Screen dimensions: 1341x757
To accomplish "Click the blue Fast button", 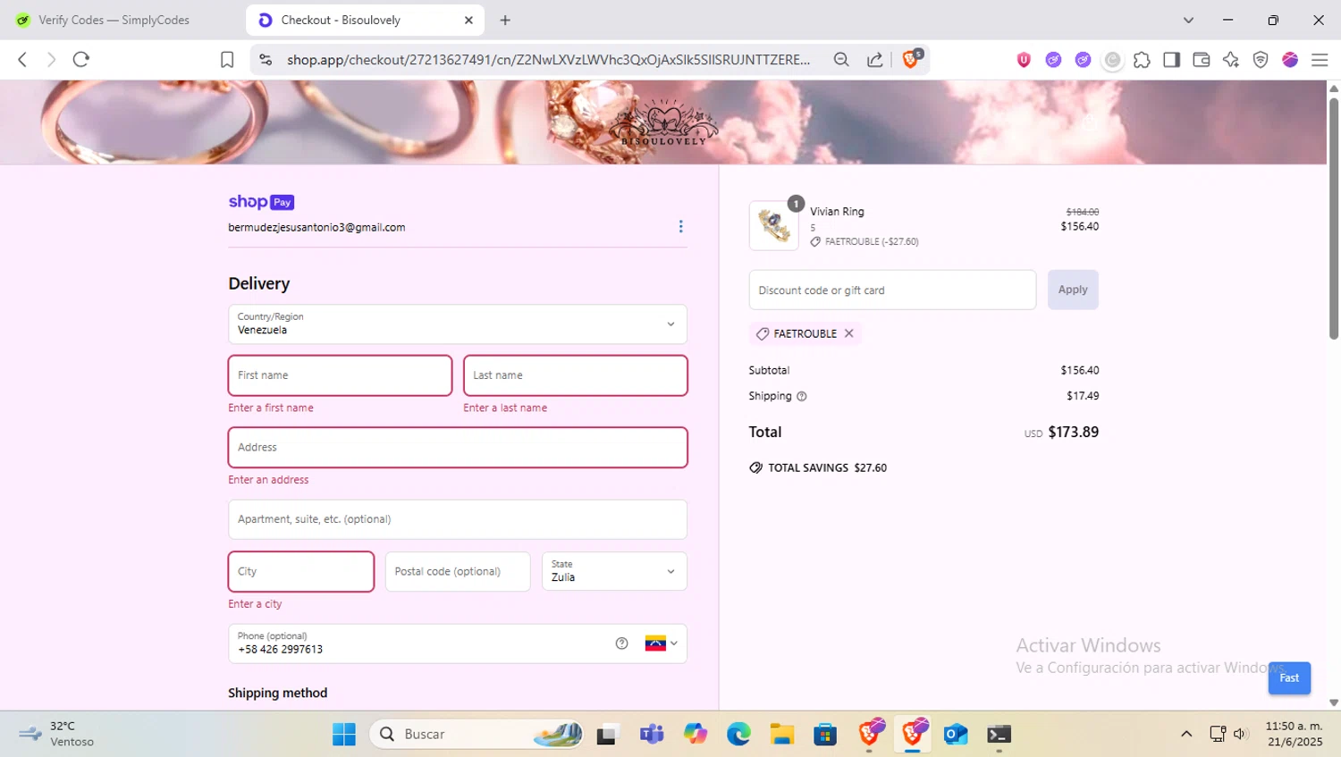I will pyautogui.click(x=1289, y=677).
